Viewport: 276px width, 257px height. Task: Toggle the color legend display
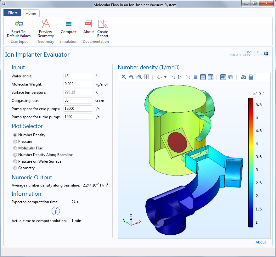coord(211,77)
